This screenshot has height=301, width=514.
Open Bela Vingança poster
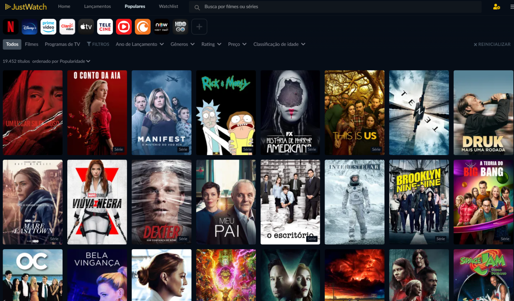[x=97, y=275]
